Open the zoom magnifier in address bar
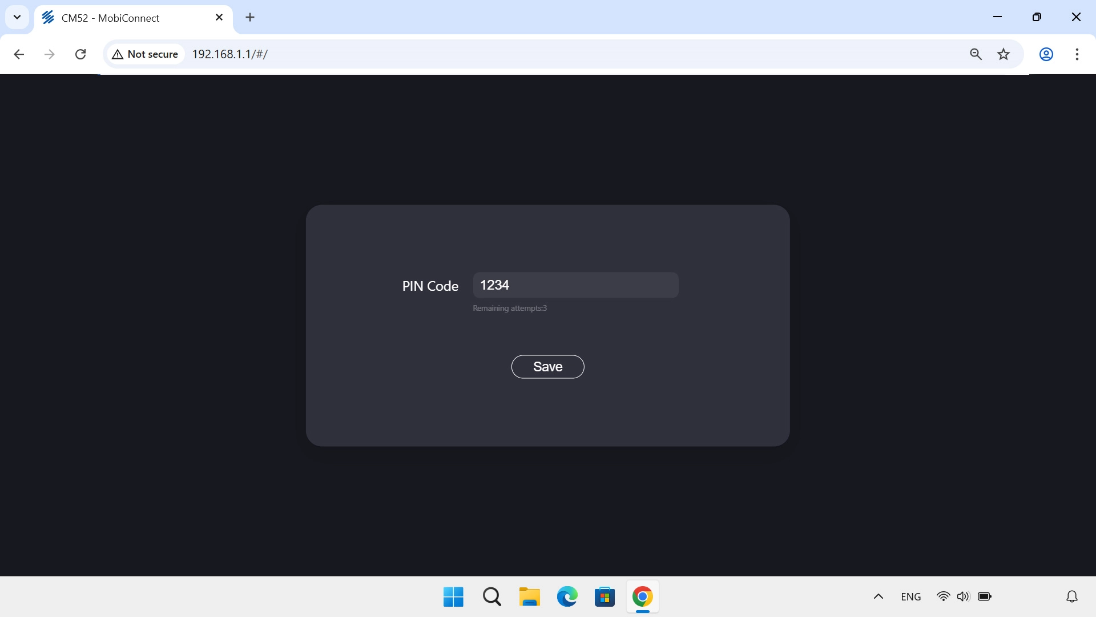Image resolution: width=1096 pixels, height=617 pixels. (x=976, y=54)
